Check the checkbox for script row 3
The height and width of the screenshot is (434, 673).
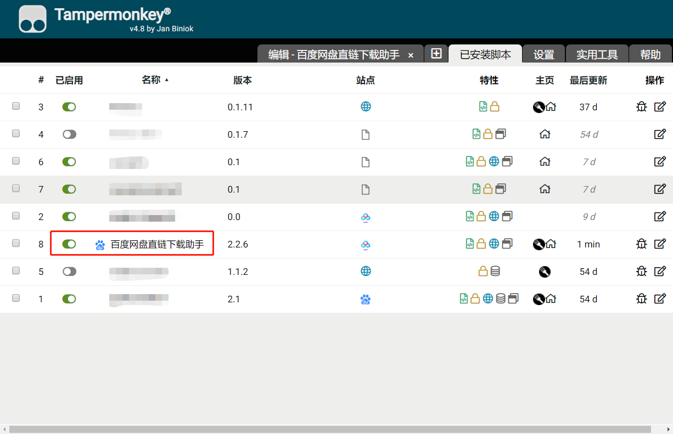(x=16, y=106)
